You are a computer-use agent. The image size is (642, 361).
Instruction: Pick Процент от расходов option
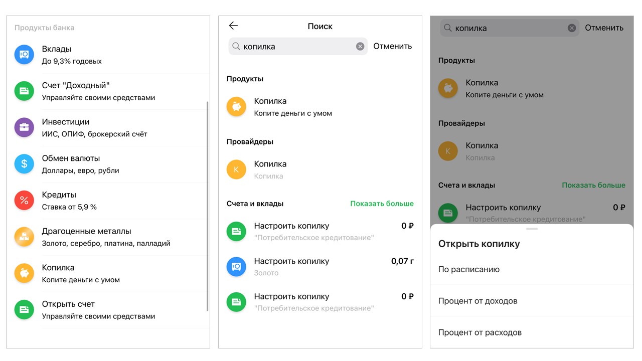(480, 332)
